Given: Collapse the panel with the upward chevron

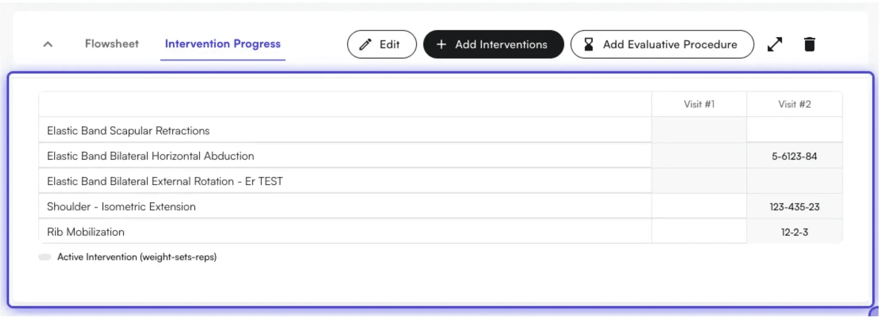Looking at the screenshot, I should pyautogui.click(x=48, y=44).
